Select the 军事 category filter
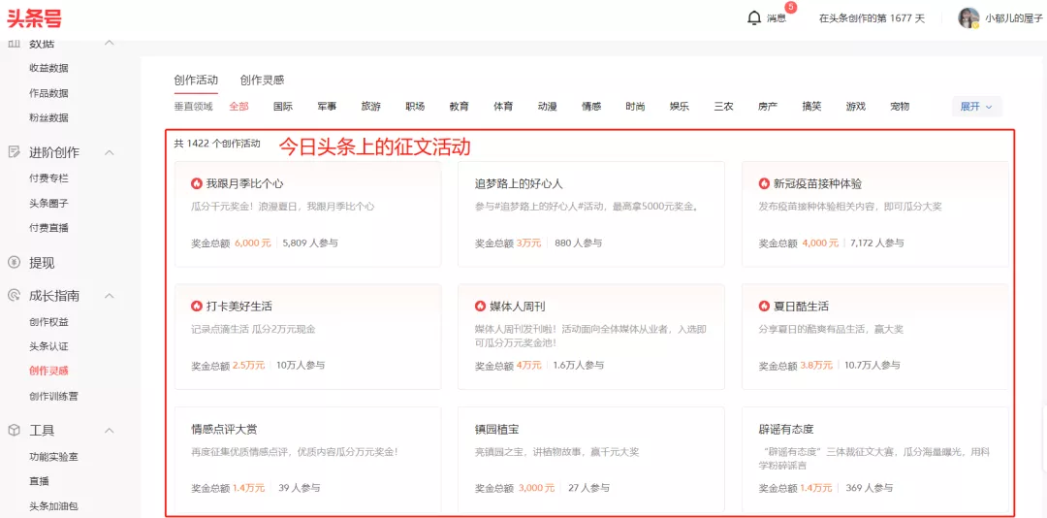The width and height of the screenshot is (1047, 518). 327,107
